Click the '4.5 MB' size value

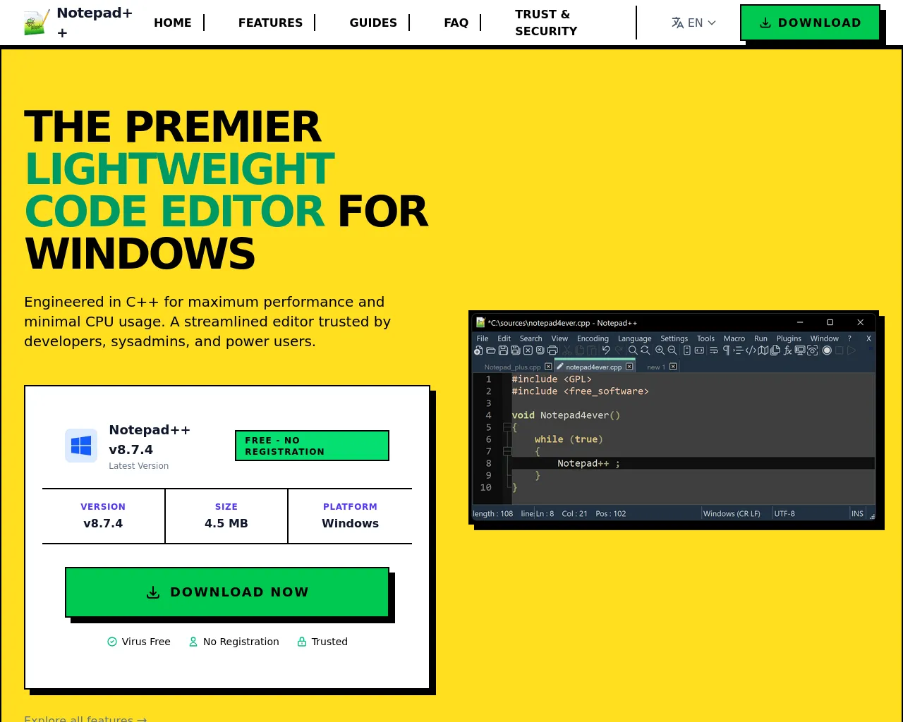click(x=226, y=523)
